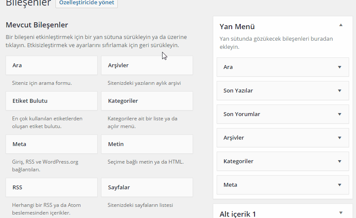
Task: Click the Mevcut Bileşenler instruction paragraph
Action: click(x=96, y=41)
